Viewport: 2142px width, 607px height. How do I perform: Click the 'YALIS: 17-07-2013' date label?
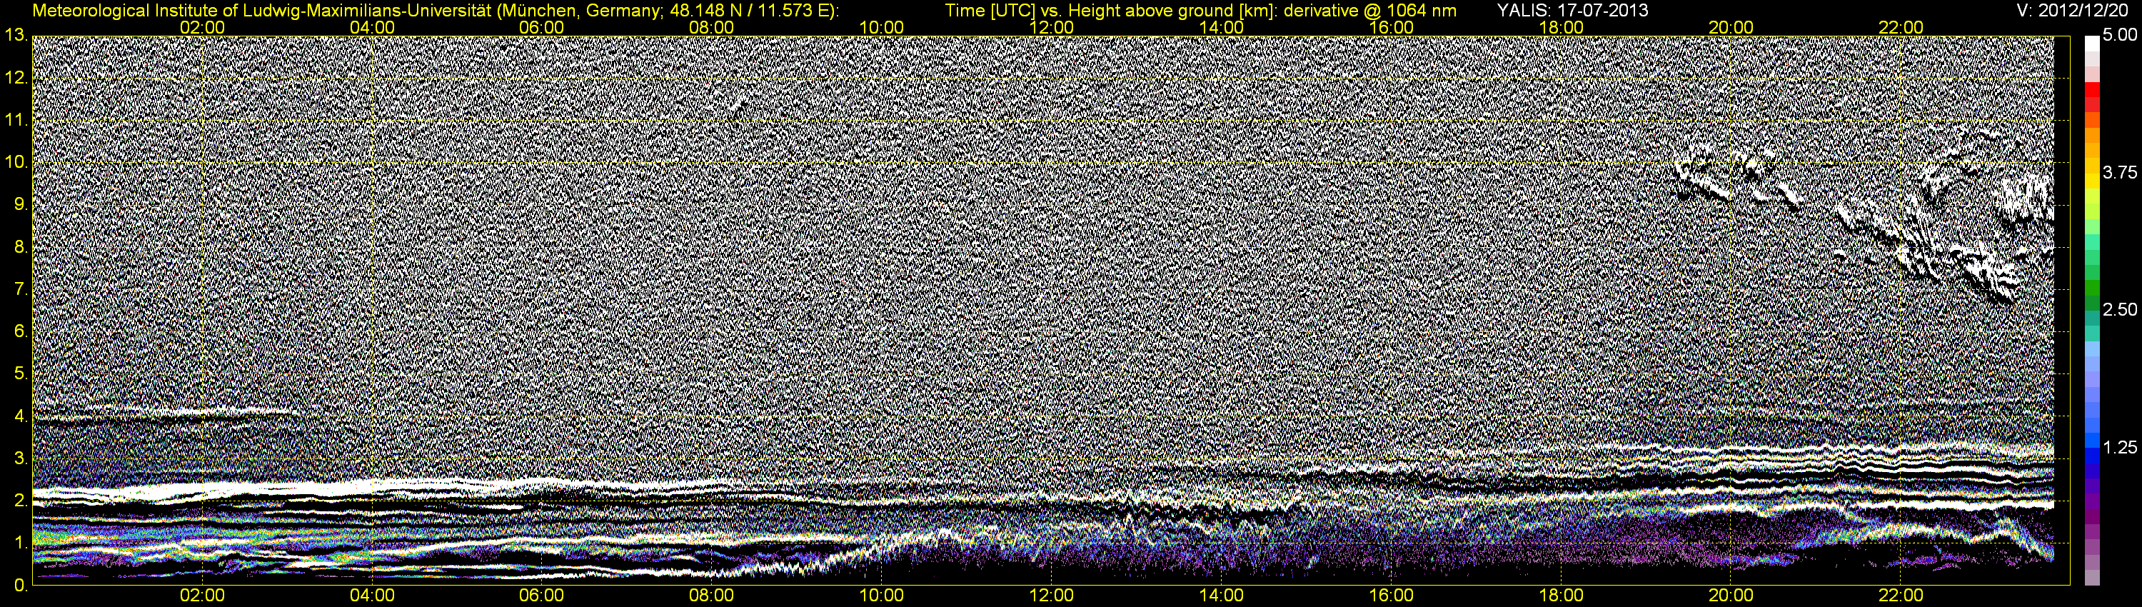pyautogui.click(x=1572, y=11)
